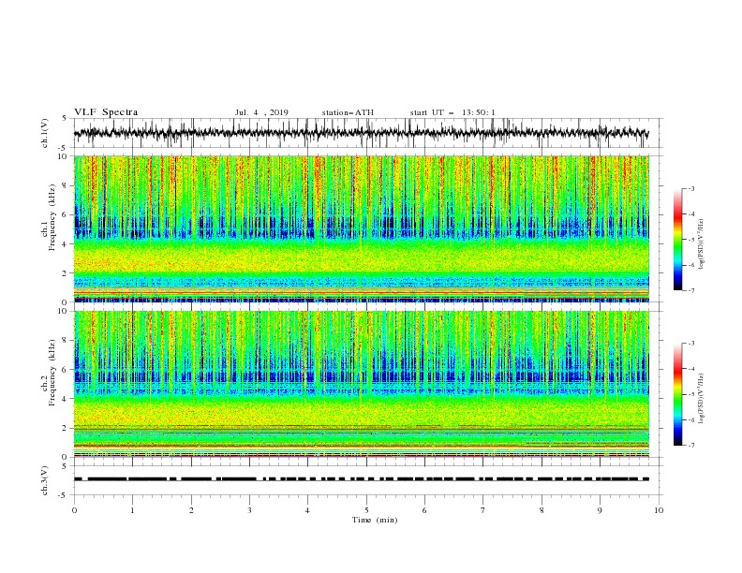Click time-axis tick label "5" at the bottom

tap(366, 510)
